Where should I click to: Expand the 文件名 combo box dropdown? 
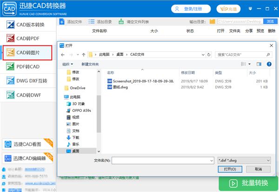point(212,160)
